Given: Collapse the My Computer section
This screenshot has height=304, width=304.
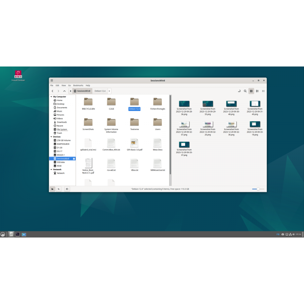Looking at the screenshot, I should pos(51,97).
